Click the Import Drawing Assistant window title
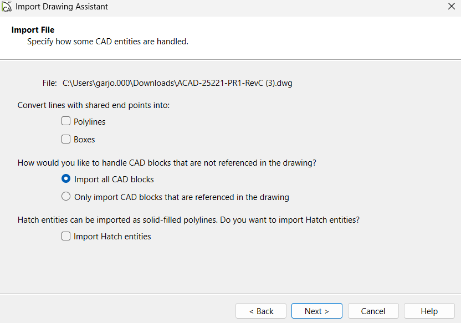The image size is (461, 323). [x=62, y=7]
